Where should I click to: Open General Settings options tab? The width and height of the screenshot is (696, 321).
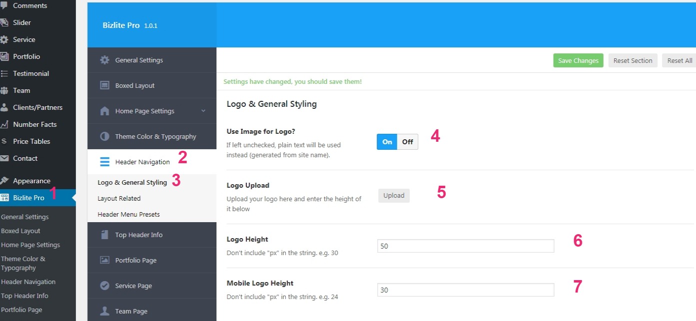[x=152, y=60]
